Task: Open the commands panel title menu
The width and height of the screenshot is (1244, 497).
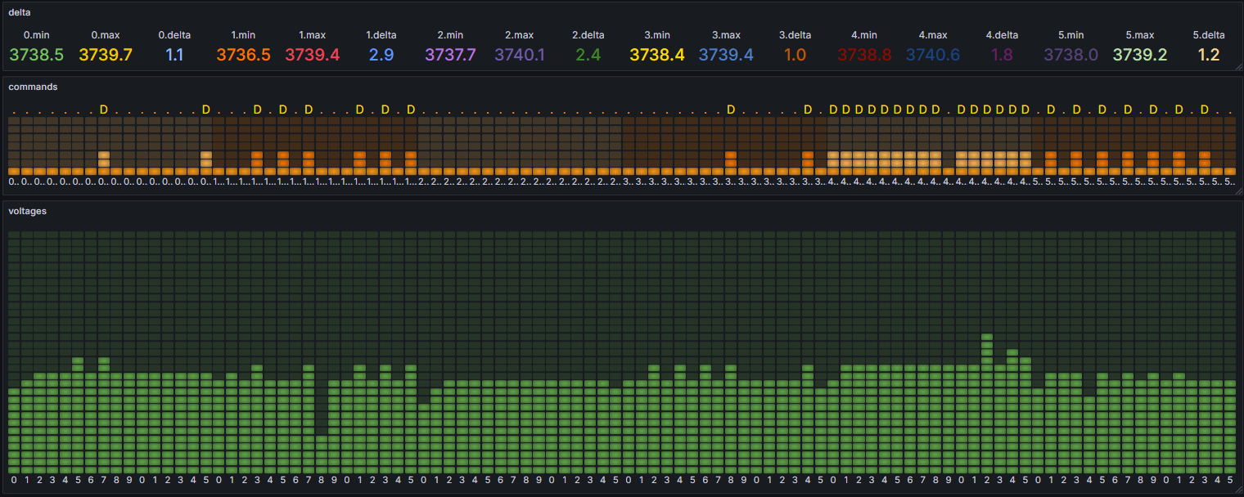Action: pyautogui.click(x=33, y=87)
